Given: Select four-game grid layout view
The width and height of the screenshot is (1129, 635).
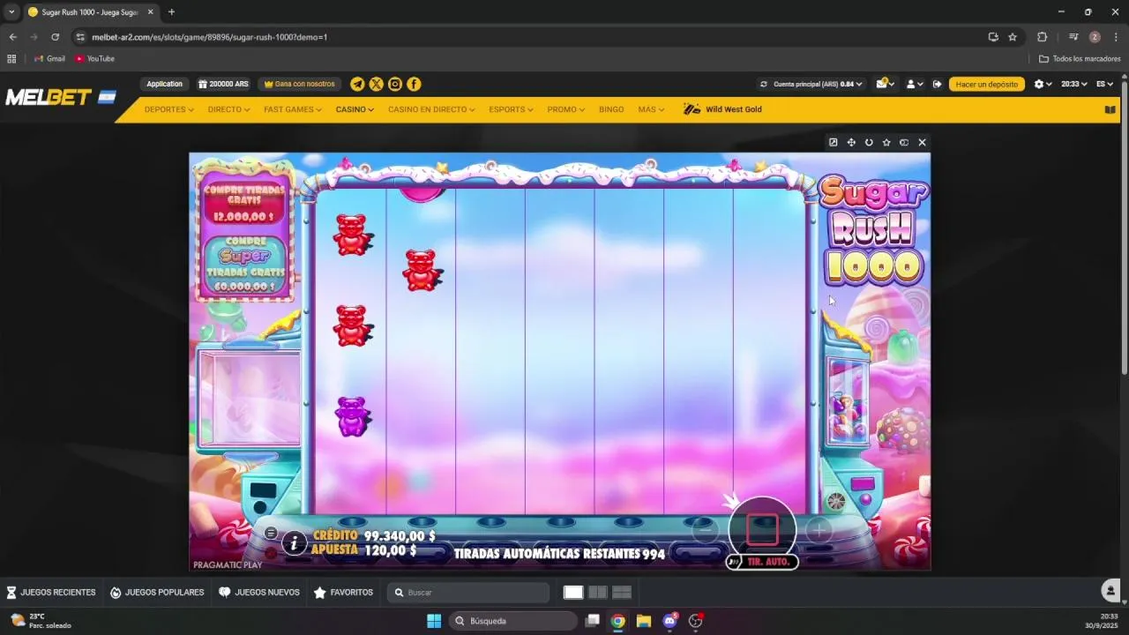Looking at the screenshot, I should [621, 593].
